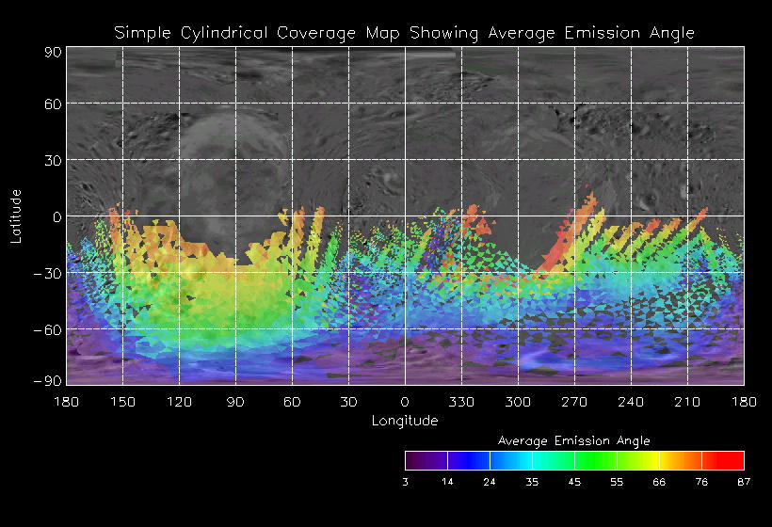Click the 87 value under the color bar

(x=744, y=482)
